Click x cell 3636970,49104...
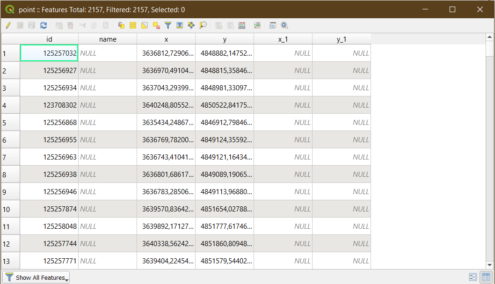This screenshot has width=495, height=284. pos(166,70)
